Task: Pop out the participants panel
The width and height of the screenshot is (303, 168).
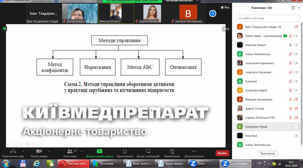Action: 293,8
